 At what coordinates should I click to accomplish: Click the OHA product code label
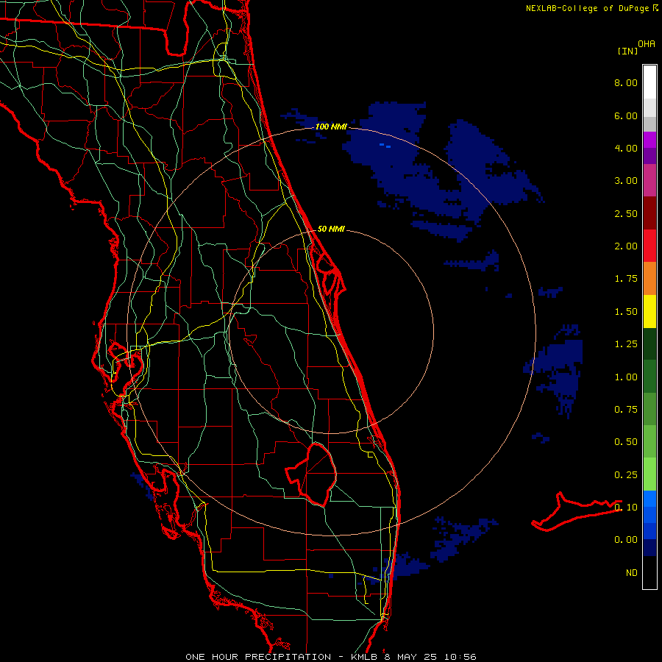tap(647, 43)
